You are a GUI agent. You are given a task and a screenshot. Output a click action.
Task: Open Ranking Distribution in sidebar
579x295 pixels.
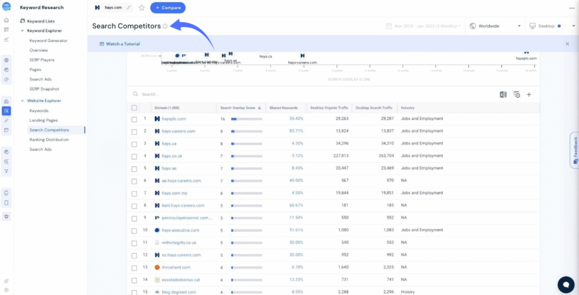click(x=49, y=140)
